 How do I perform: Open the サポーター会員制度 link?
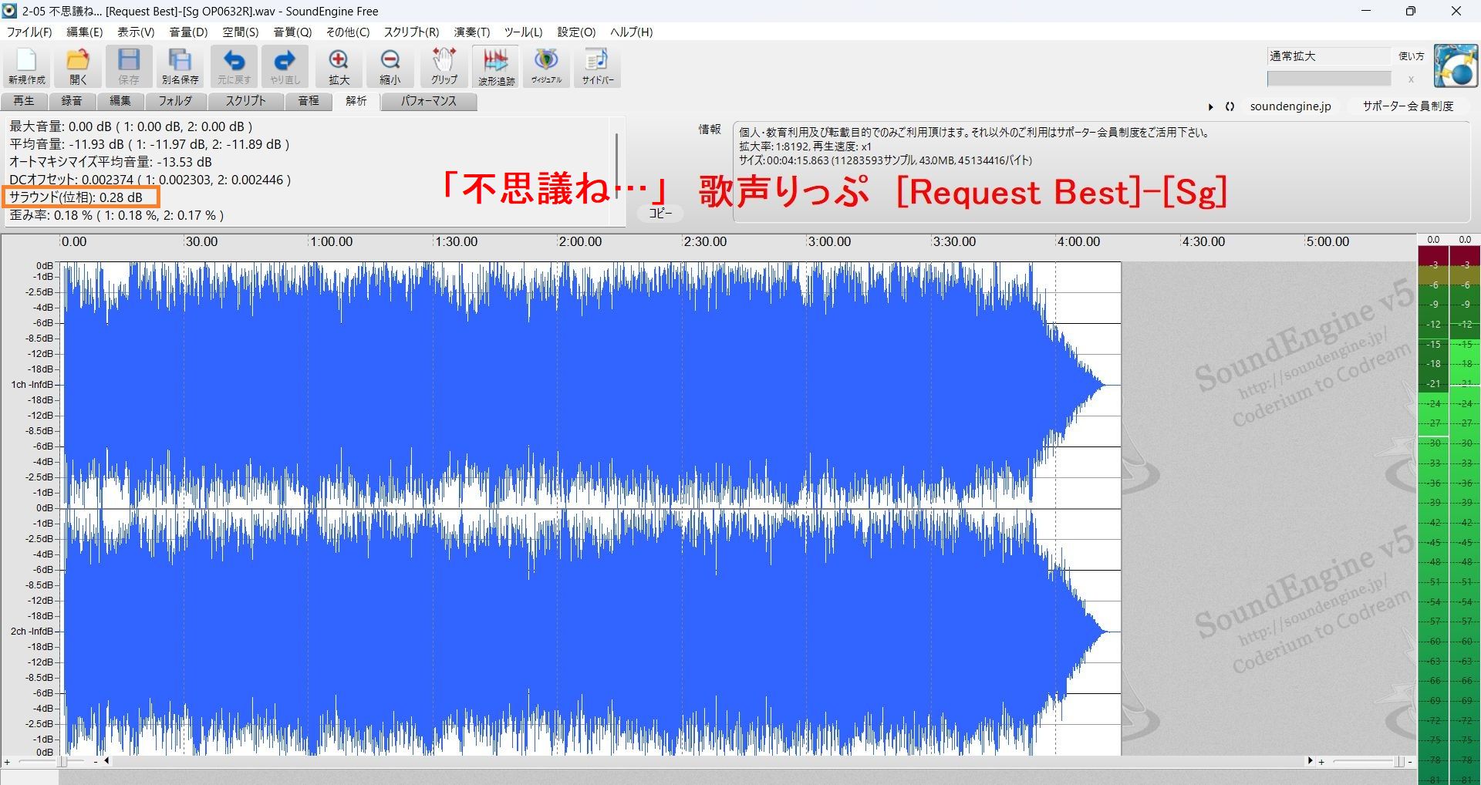1408,106
